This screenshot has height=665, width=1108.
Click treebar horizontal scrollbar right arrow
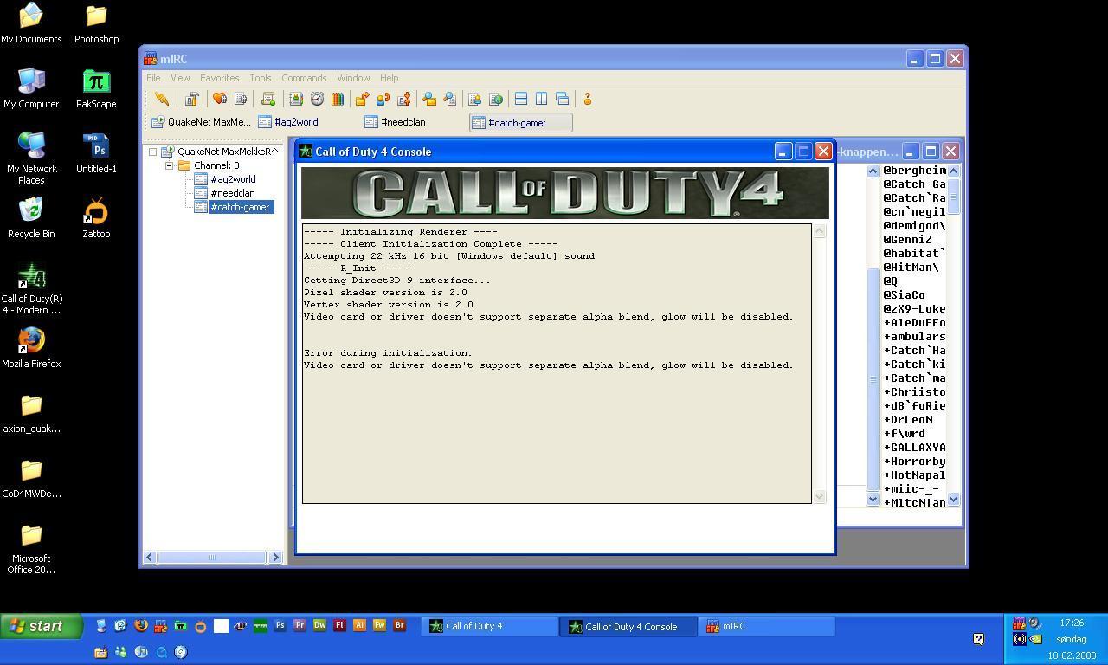(276, 557)
